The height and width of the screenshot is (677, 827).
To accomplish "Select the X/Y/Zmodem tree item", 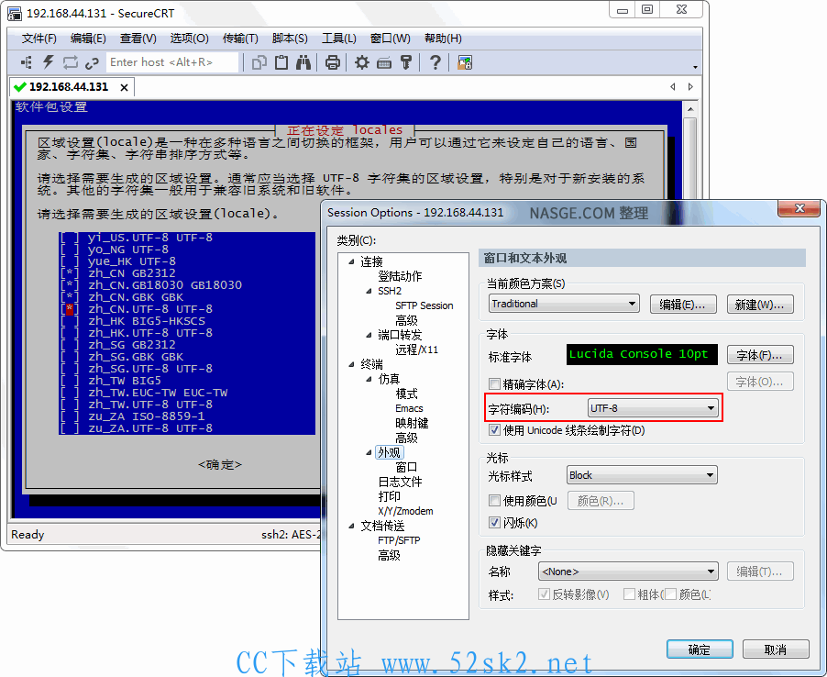I will point(405,511).
